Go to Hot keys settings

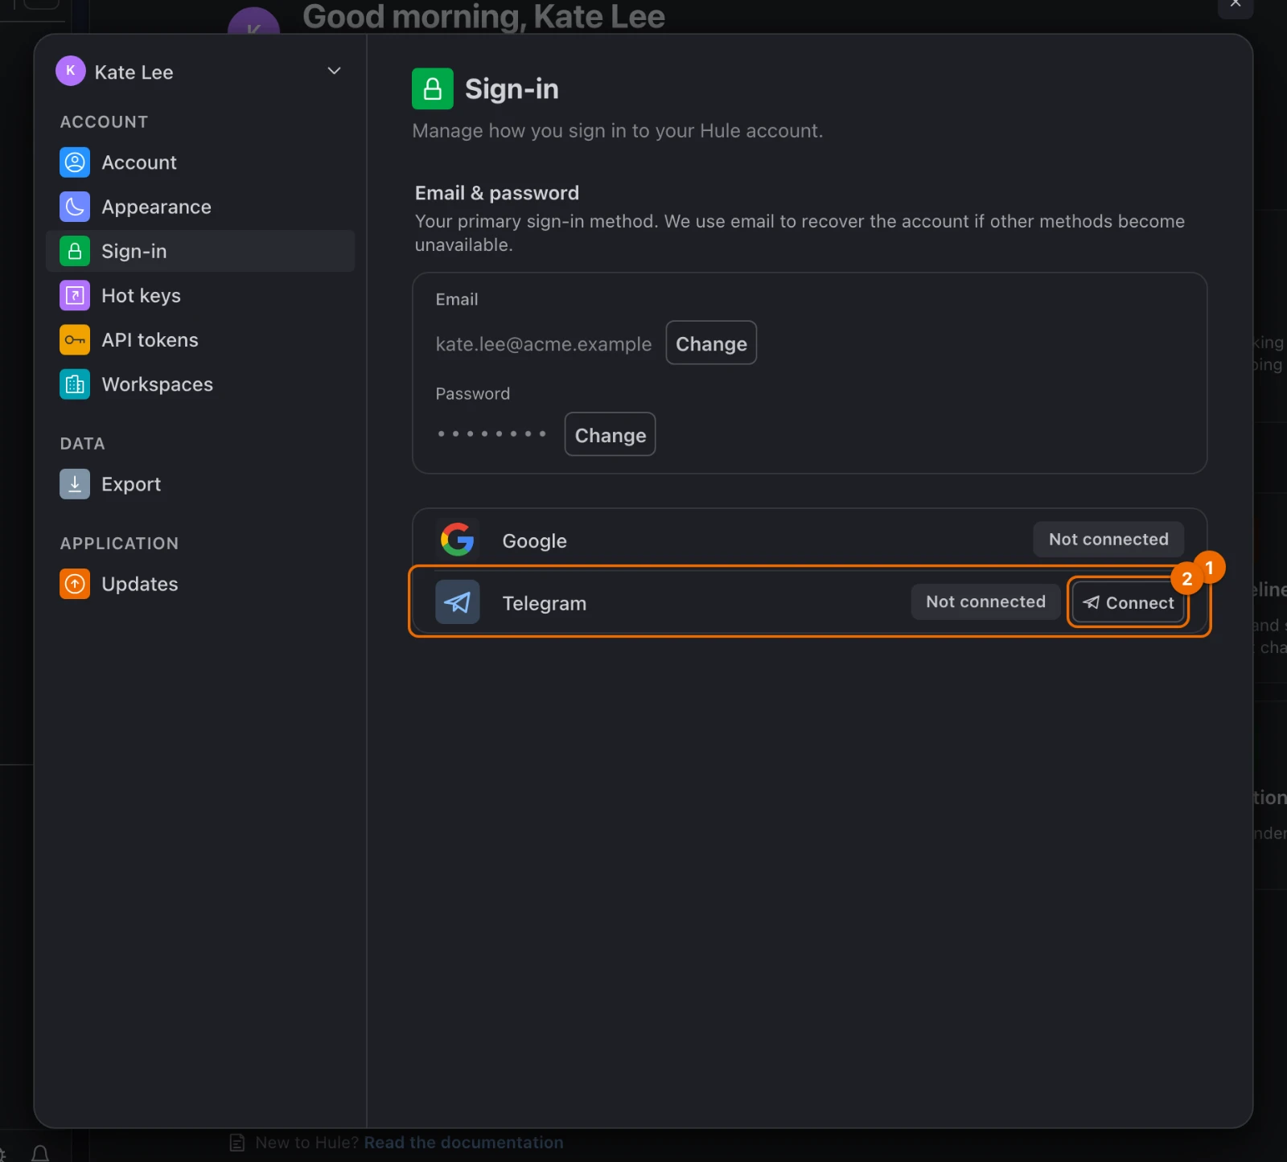200,295
